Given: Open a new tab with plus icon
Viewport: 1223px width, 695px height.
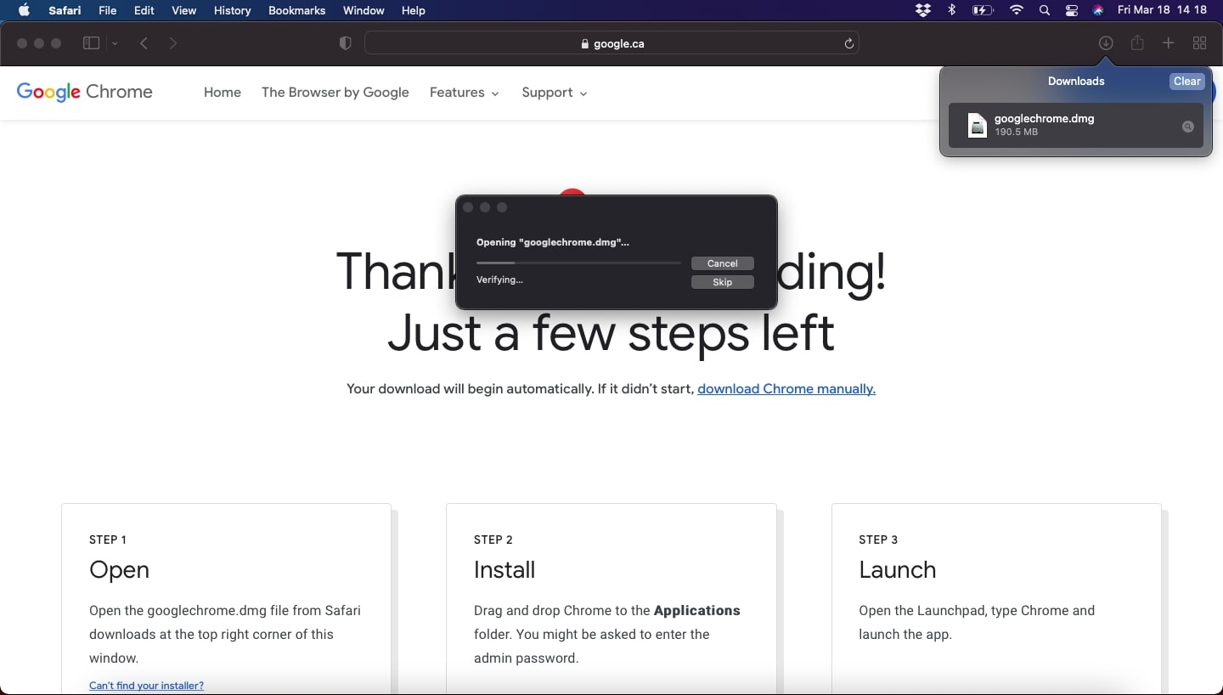Looking at the screenshot, I should coord(1169,43).
